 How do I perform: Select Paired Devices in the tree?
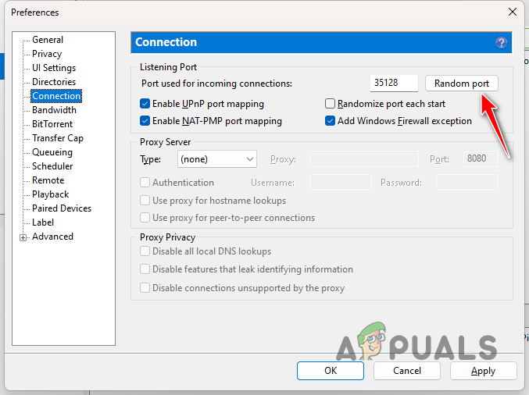tap(62, 208)
